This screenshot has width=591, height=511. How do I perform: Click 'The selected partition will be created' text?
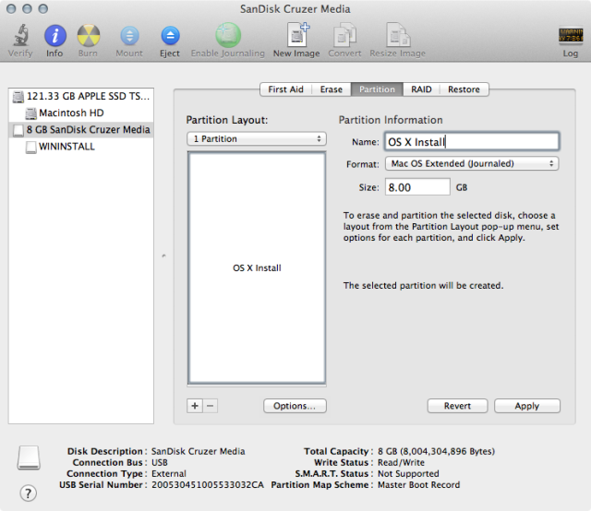[x=423, y=286]
